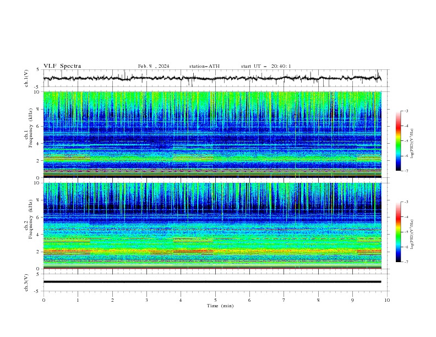Click the ch.2 spectrogram color bar
This screenshot has width=436, height=337.
(398, 232)
